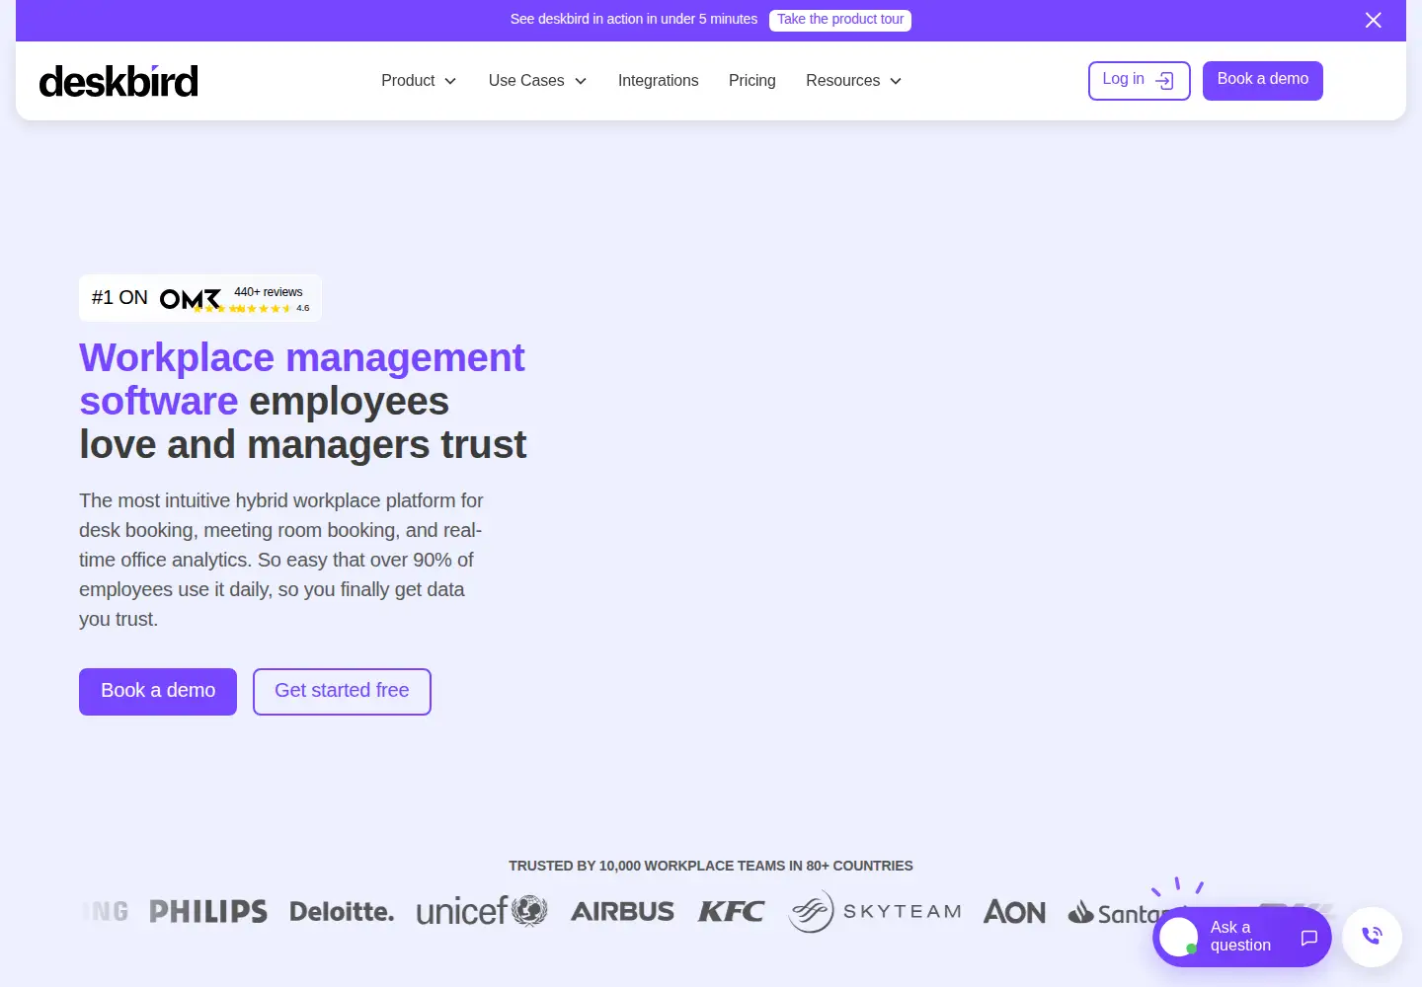Go to the Pricing page

pyautogui.click(x=752, y=81)
